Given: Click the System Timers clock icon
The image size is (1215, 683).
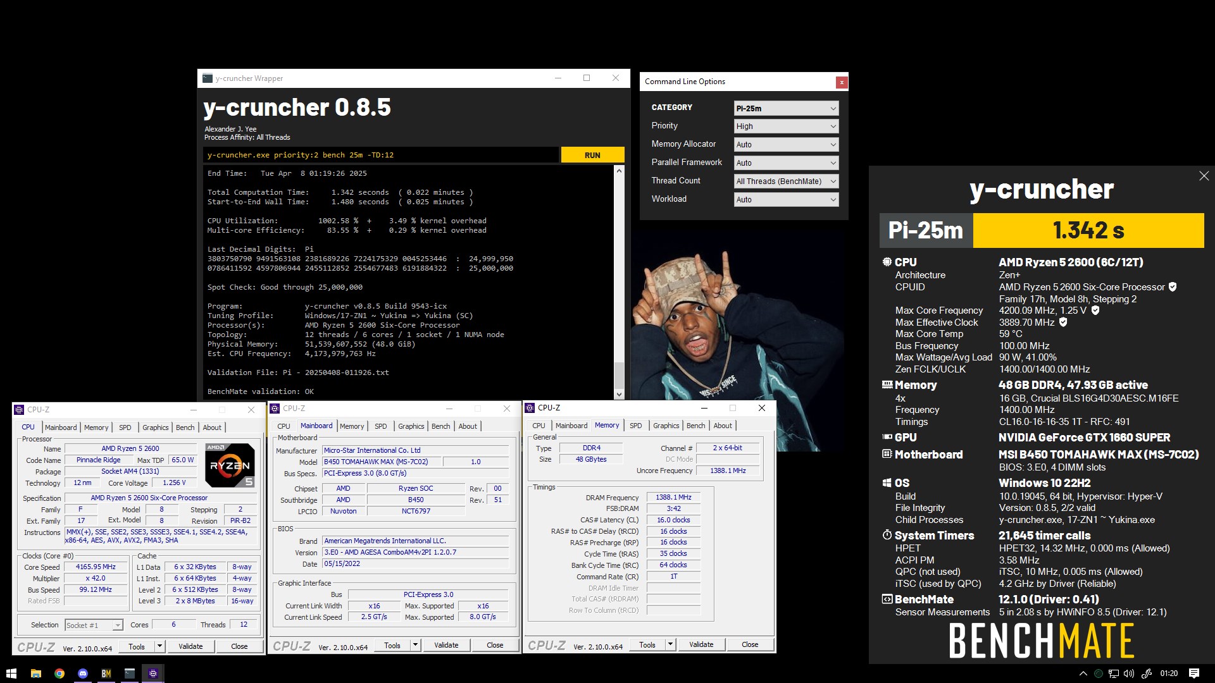Looking at the screenshot, I should click(x=887, y=535).
